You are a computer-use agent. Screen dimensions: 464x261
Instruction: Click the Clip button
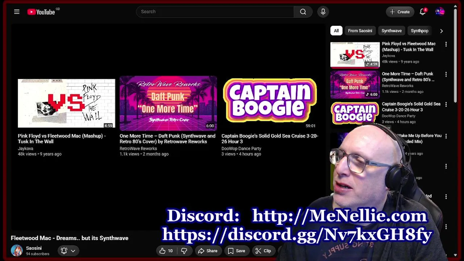[x=263, y=251]
